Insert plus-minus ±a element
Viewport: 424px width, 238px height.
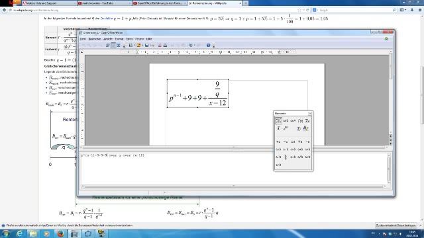[x=293, y=141]
